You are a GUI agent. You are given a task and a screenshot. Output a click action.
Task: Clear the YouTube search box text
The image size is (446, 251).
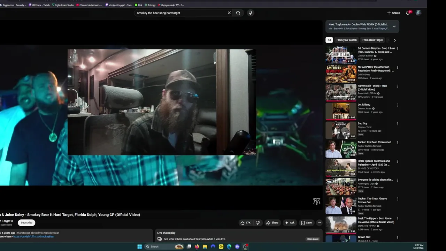coord(229,13)
